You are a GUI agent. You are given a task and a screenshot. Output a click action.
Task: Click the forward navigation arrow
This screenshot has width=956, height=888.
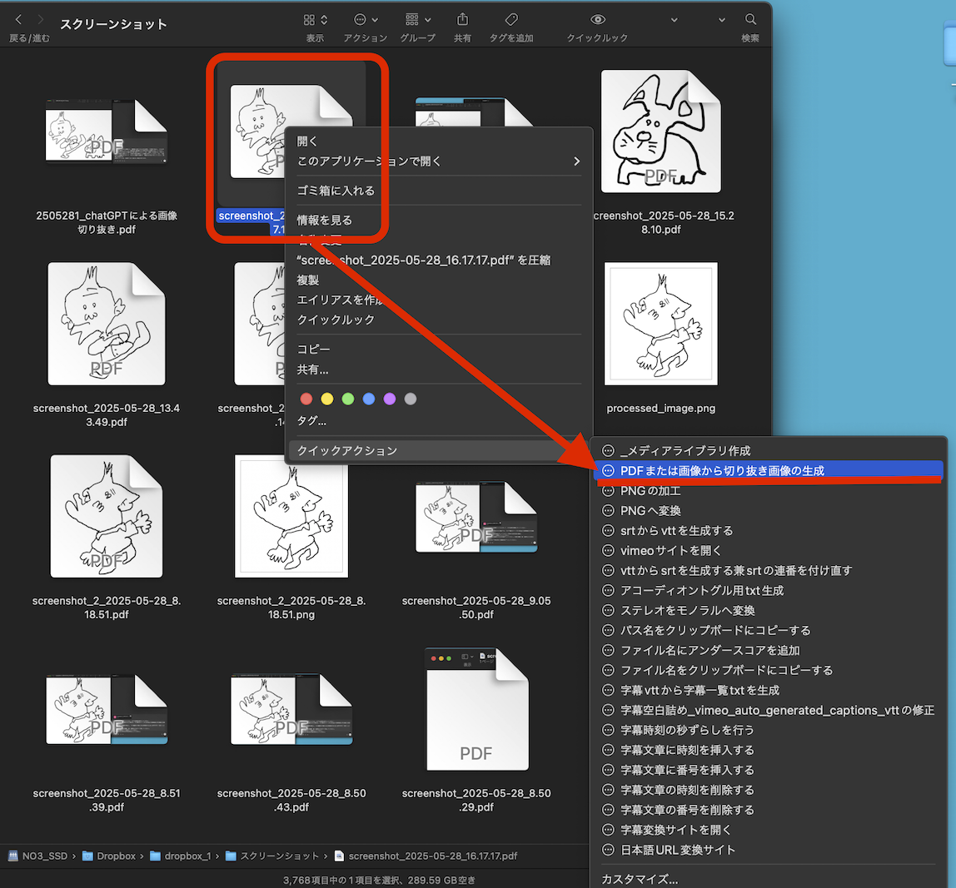(x=40, y=19)
